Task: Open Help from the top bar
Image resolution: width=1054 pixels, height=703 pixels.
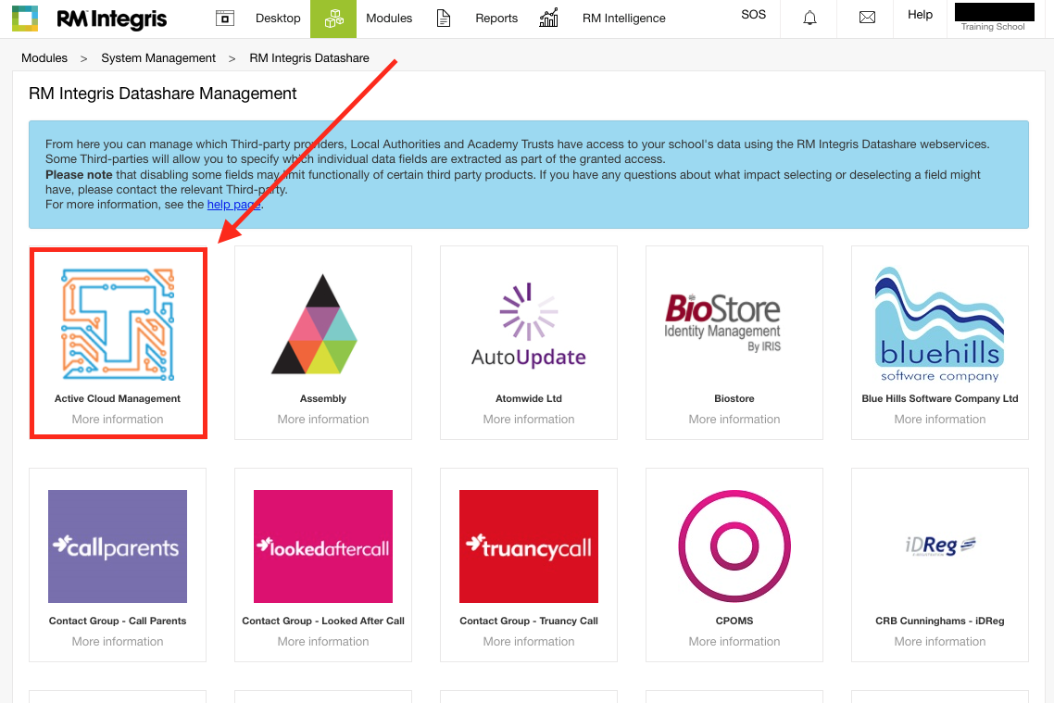Action: (x=920, y=14)
